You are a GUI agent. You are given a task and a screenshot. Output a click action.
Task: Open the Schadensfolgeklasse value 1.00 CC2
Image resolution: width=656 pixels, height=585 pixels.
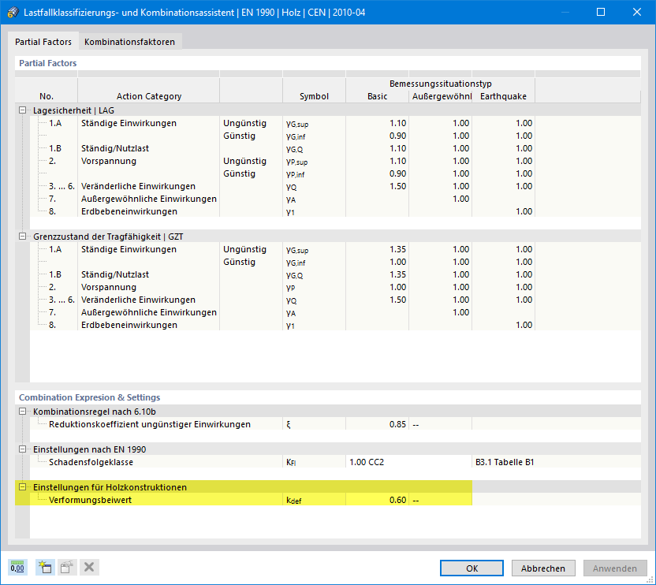(x=408, y=462)
